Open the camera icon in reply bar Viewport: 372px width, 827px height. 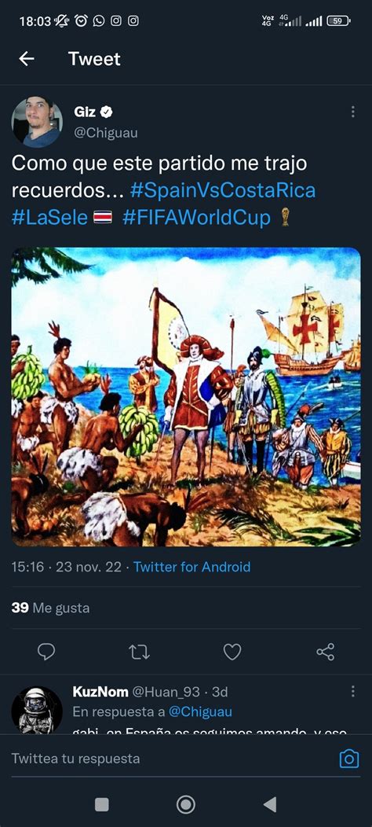point(348,759)
